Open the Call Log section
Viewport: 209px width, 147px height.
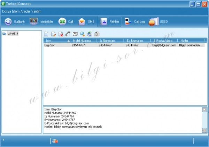(x=134, y=21)
